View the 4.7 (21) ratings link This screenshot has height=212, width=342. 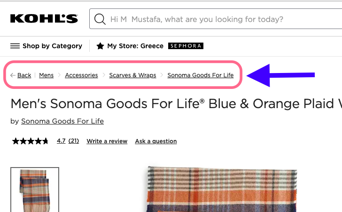tap(68, 141)
